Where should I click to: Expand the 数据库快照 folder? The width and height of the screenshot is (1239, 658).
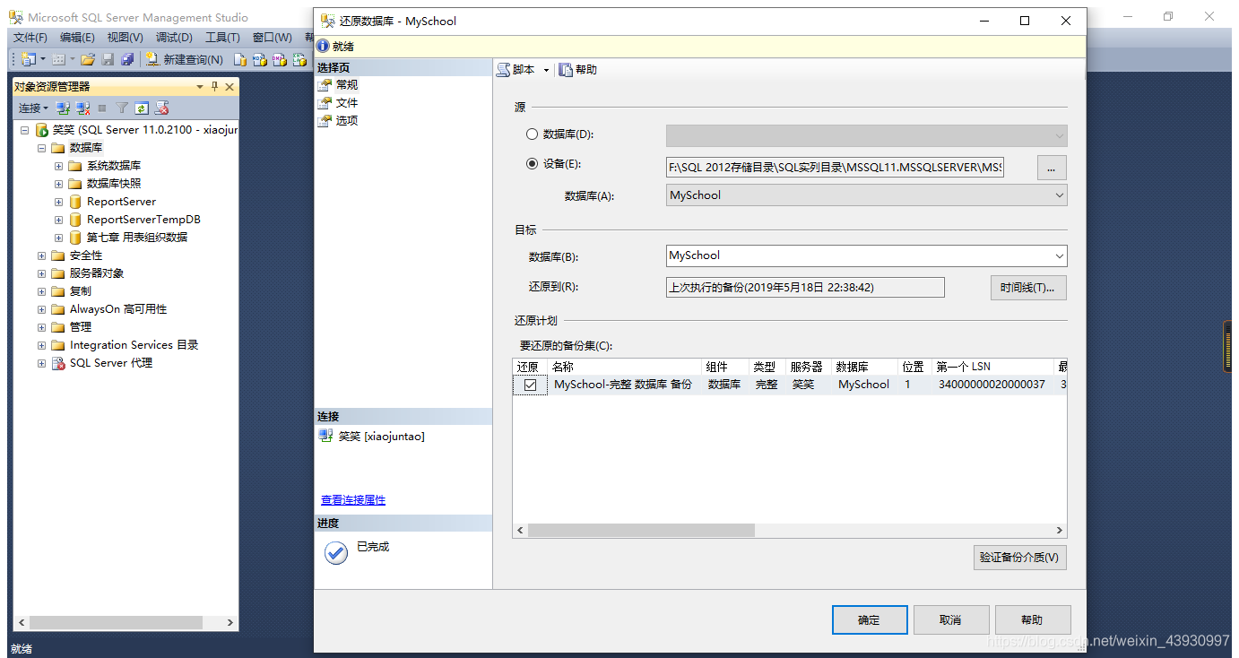(58, 184)
